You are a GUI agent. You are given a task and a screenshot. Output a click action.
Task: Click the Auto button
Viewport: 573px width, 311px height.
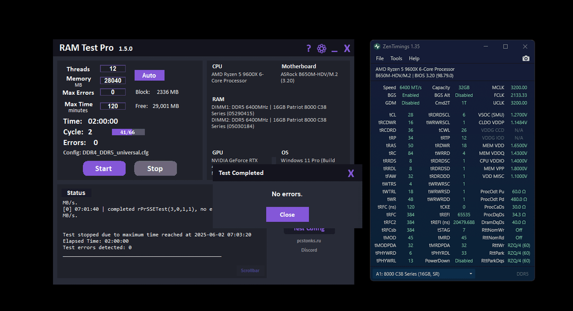tap(149, 75)
